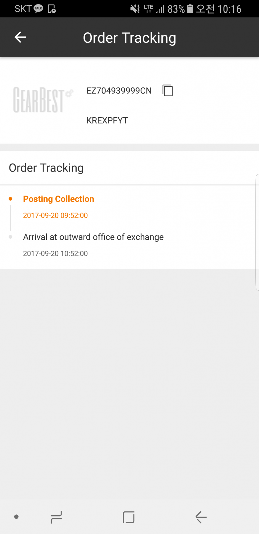Select the Posting Collection status entry
This screenshot has height=534, width=259.
pos(59,199)
